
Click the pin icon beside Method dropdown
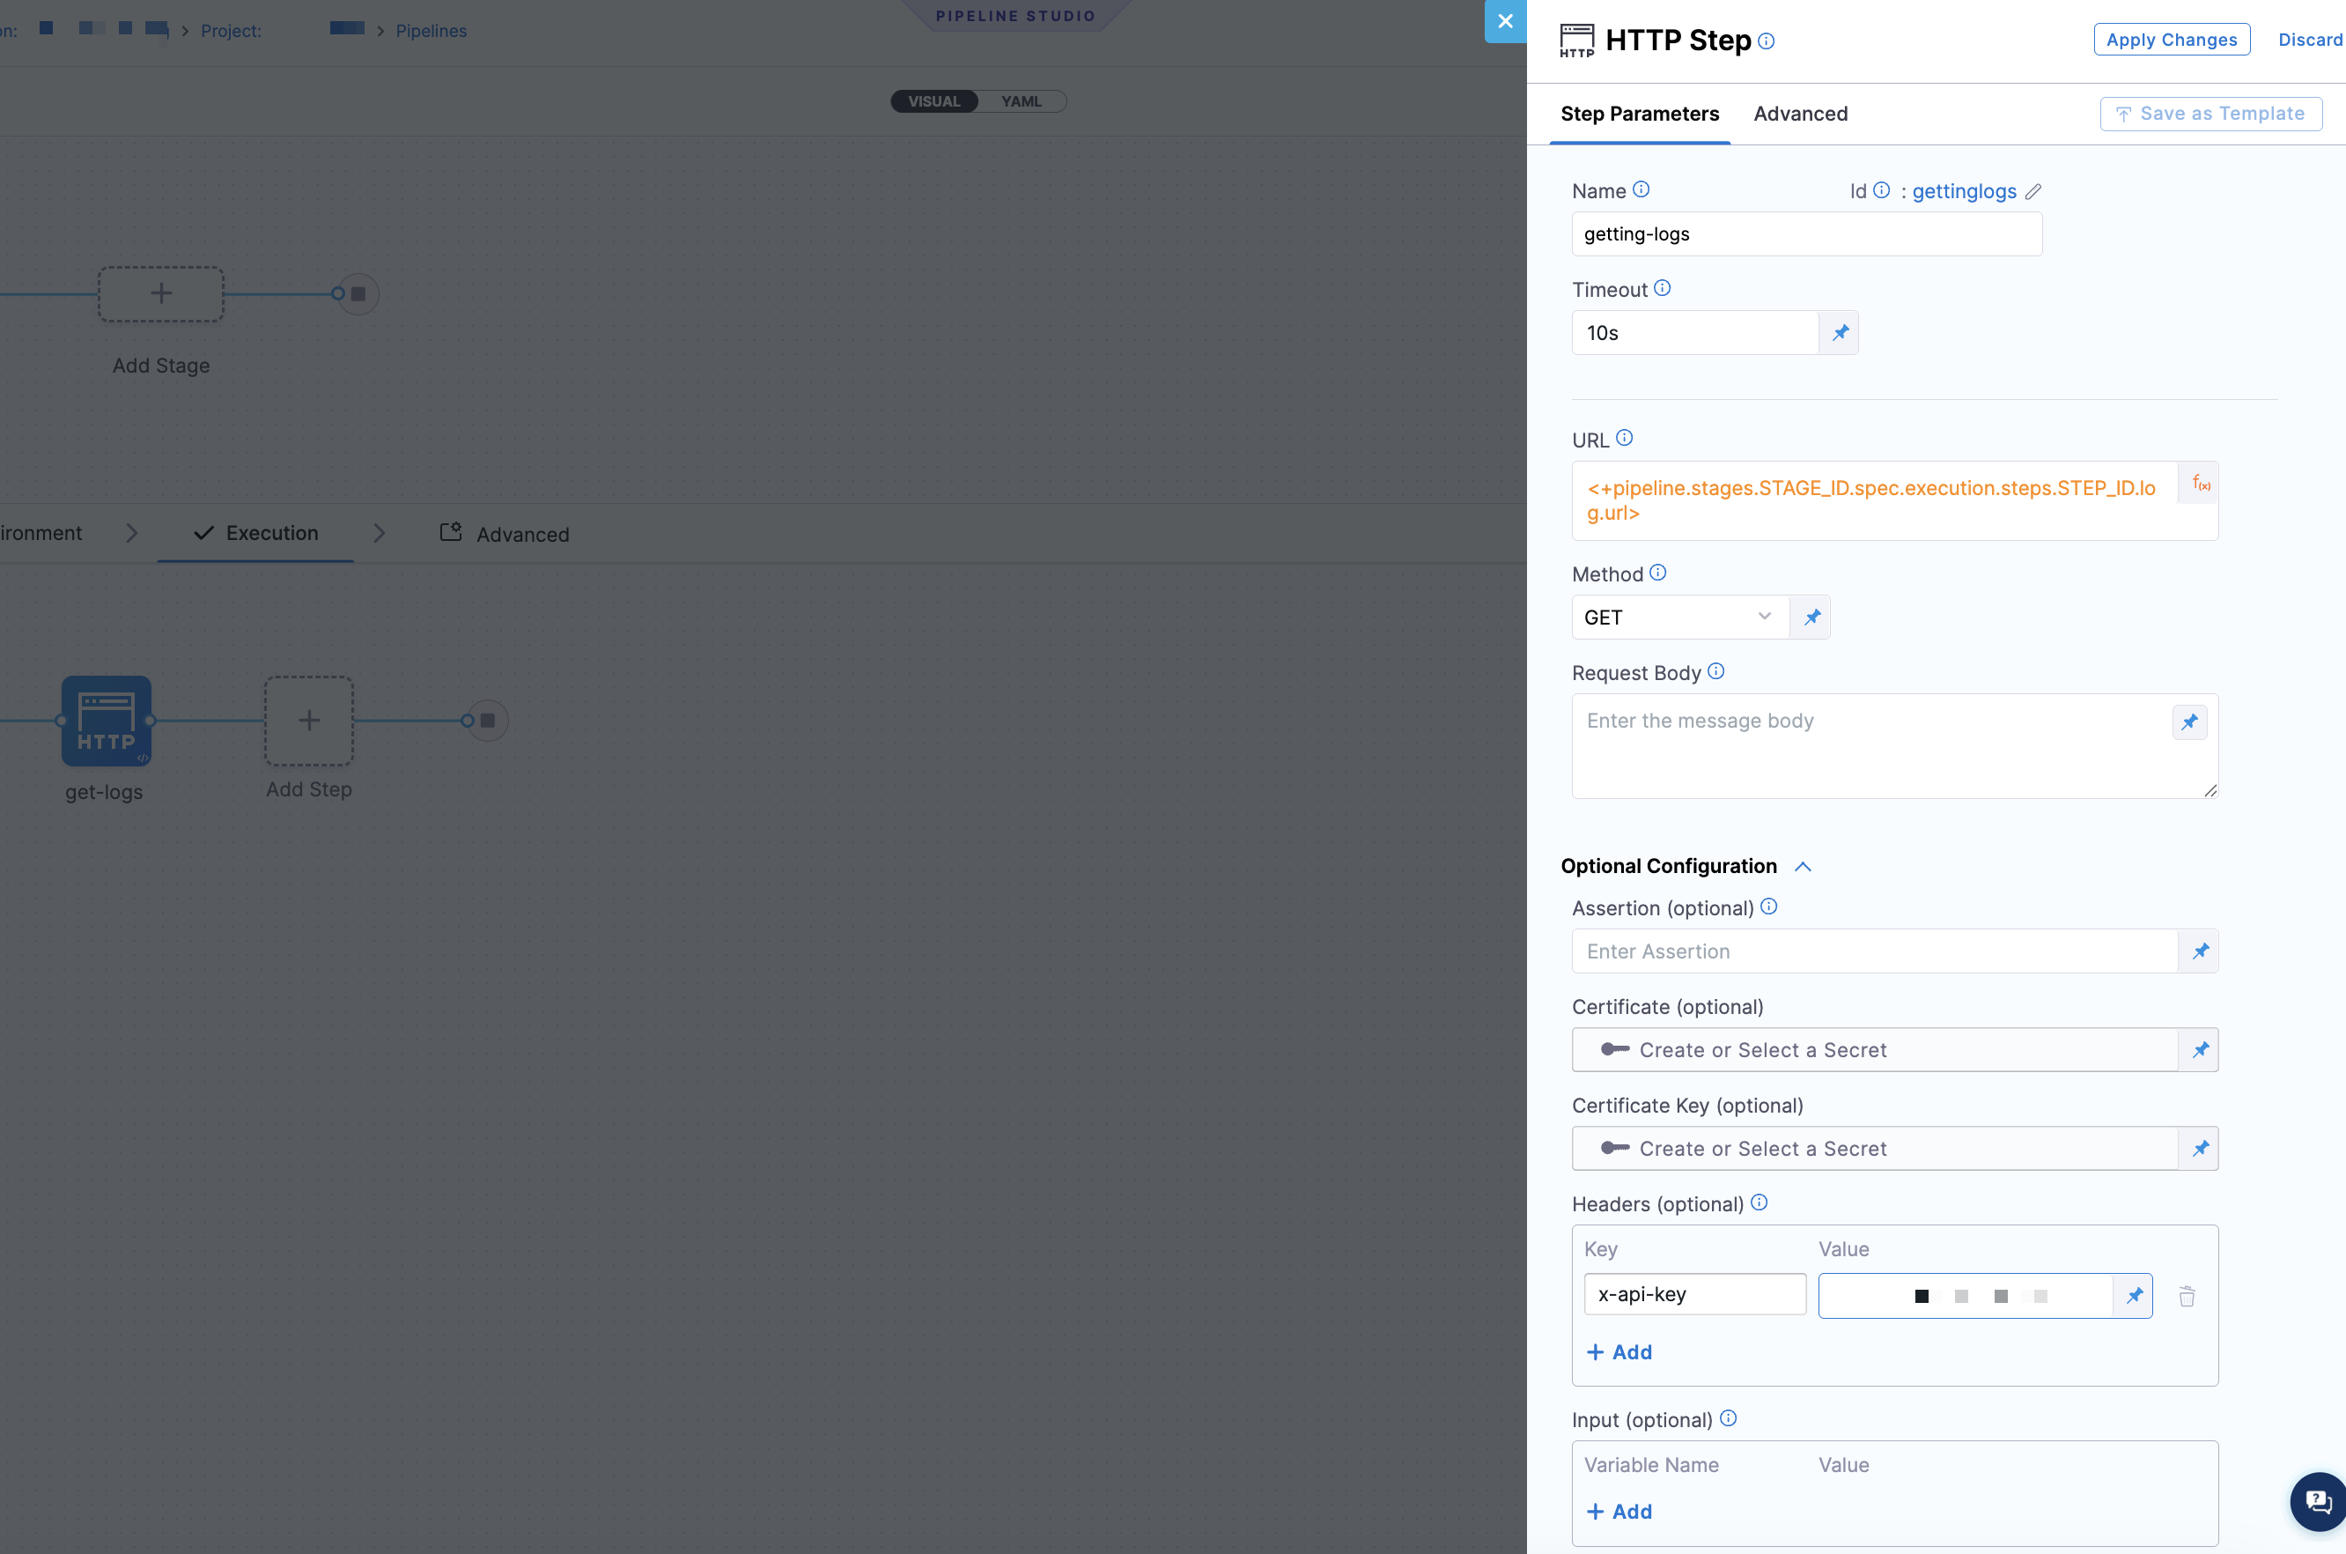1811,618
